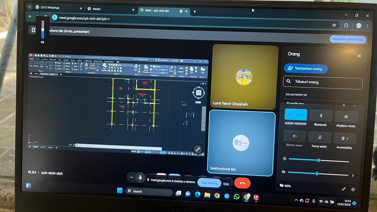
Task: Open Chrome tab search dropdown arrow
Action: [29, 7]
